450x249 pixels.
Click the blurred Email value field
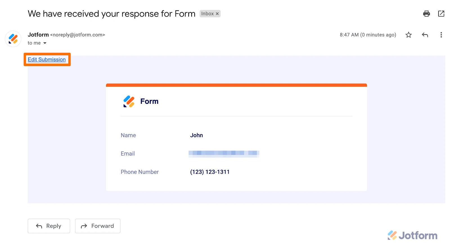point(224,154)
